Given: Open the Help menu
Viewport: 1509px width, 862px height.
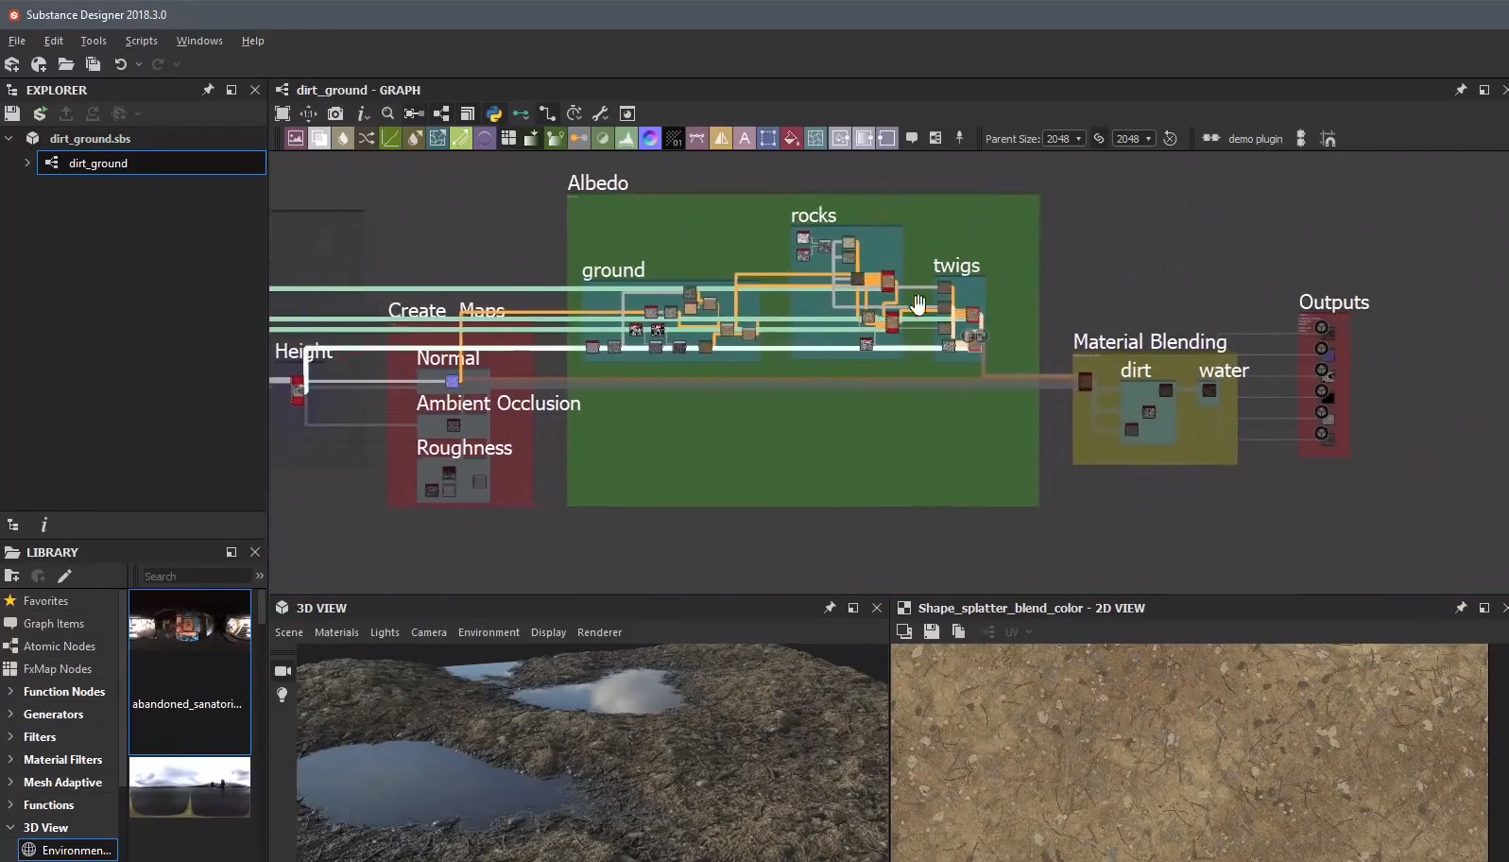Looking at the screenshot, I should (252, 41).
